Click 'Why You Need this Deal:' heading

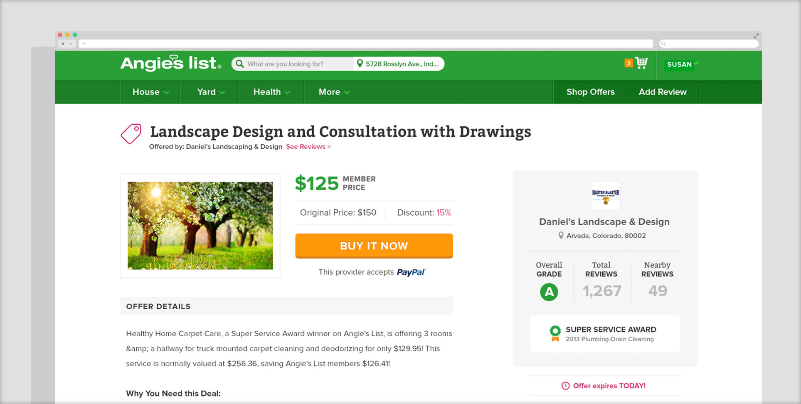pyautogui.click(x=173, y=394)
